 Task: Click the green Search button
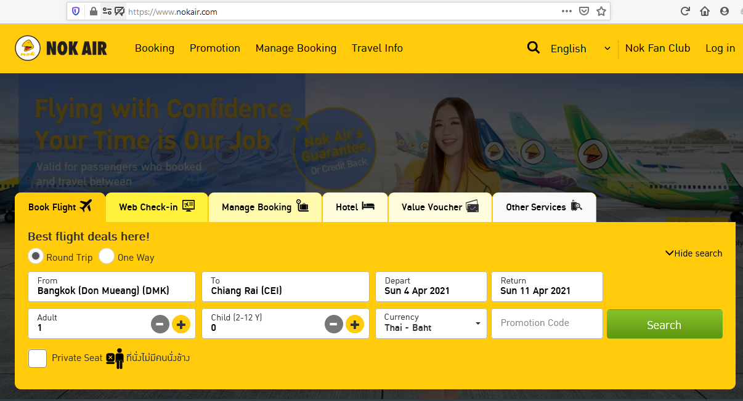665,324
